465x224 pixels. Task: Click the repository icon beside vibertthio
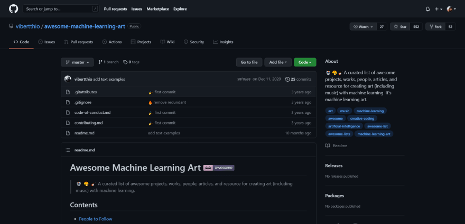[x=11, y=26]
